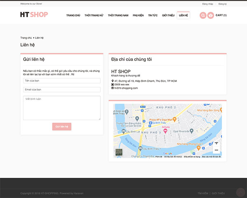Screen dimensions: 247x198
Task: Click Pizza 4P's Giga Mall map marker
Action: click(x=175, y=119)
